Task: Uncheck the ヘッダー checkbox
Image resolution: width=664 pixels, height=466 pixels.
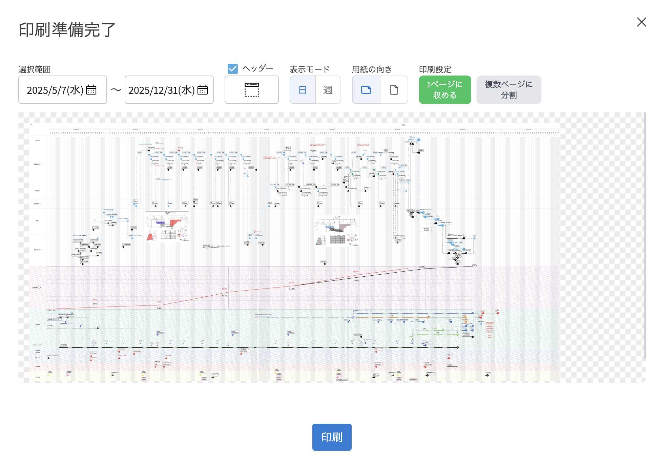Action: [233, 69]
